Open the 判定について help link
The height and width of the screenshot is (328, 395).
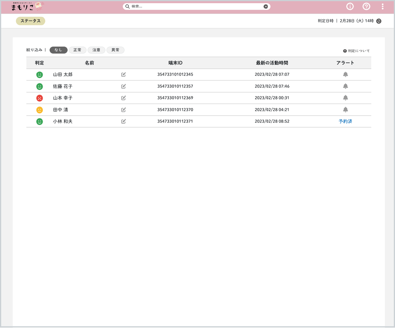coord(356,51)
